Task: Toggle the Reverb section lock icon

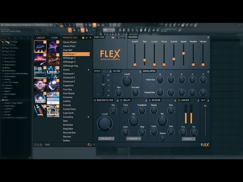Action: tap(175, 100)
